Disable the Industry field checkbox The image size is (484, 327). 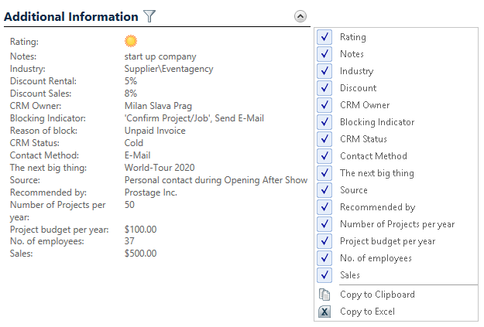pos(325,71)
